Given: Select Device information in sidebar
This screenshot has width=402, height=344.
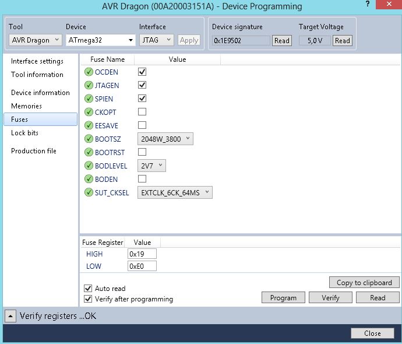Looking at the screenshot, I should point(40,93).
